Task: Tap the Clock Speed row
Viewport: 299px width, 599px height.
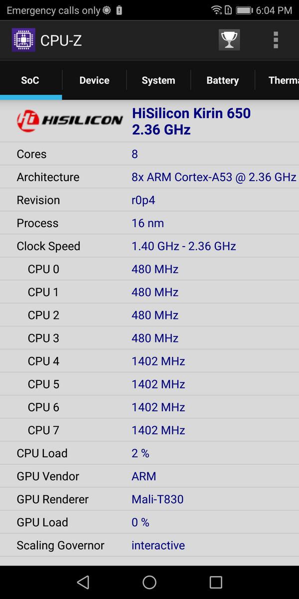Action: pos(149,246)
